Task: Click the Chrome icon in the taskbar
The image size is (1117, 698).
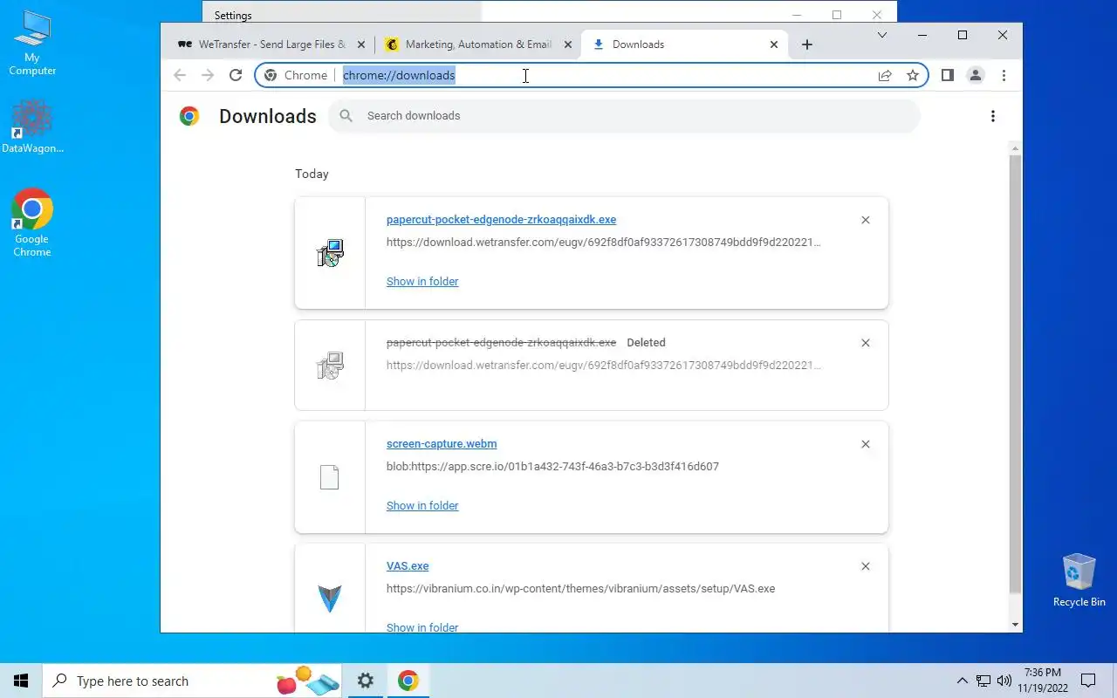Action: click(x=408, y=681)
